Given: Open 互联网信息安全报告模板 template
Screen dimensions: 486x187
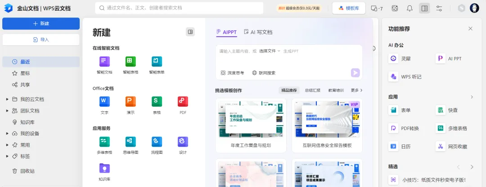Looking at the screenshot, I should 327,126.
